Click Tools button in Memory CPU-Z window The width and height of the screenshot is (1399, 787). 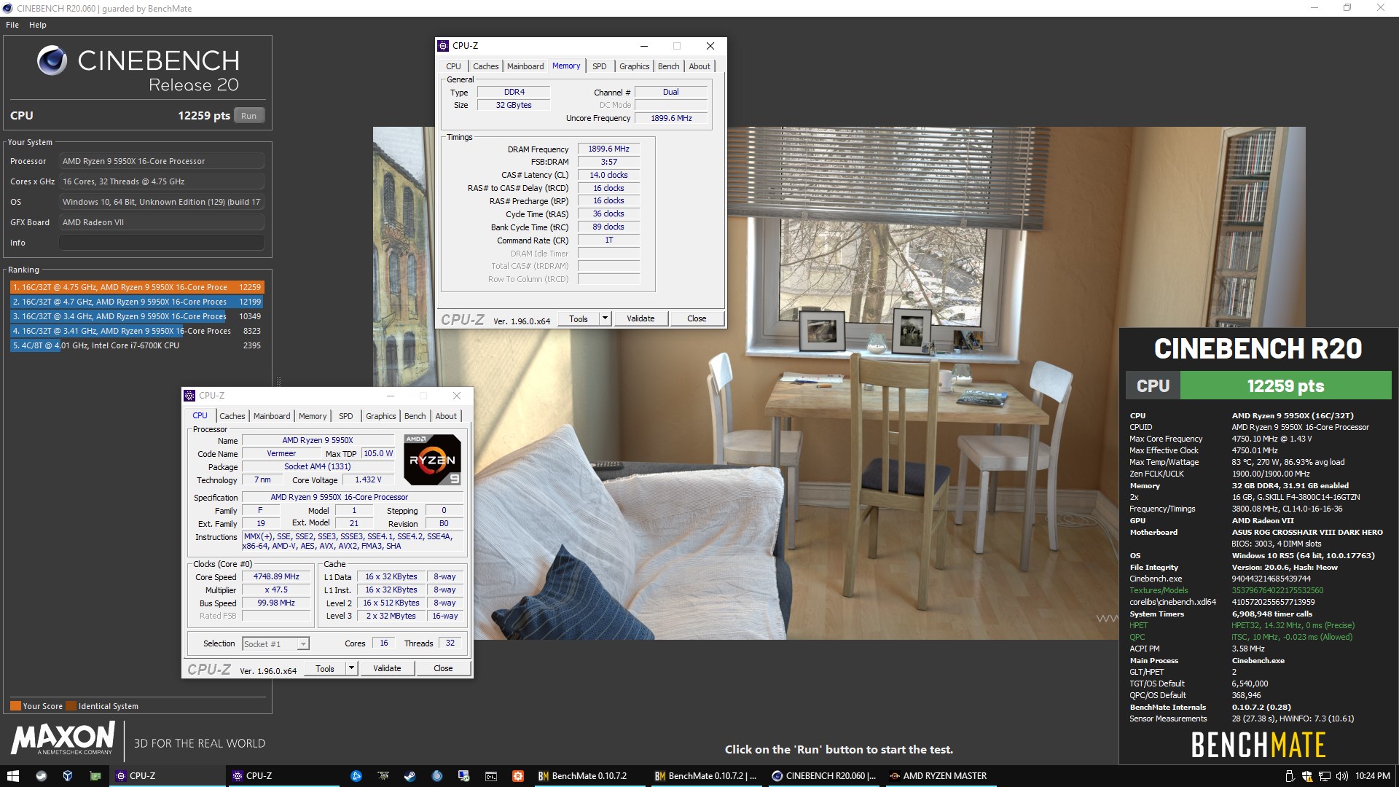tap(579, 318)
